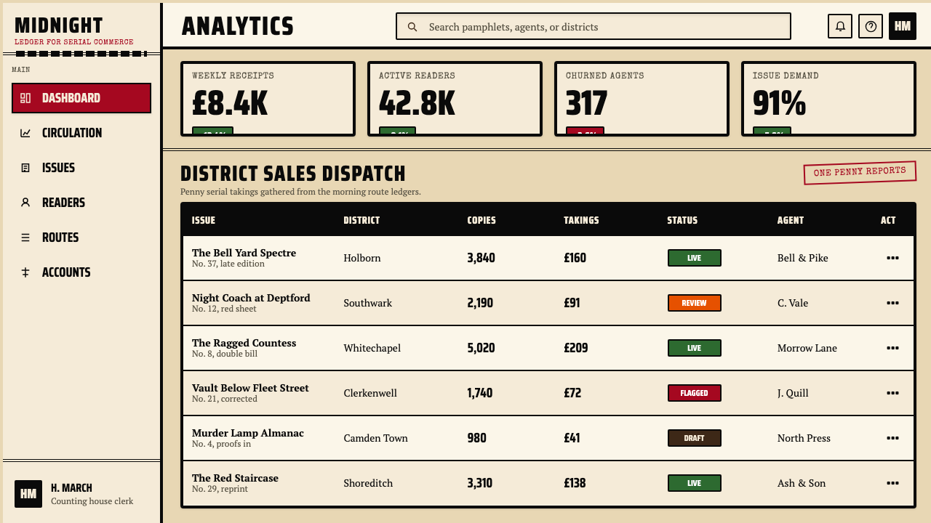Open actions menu for Vault Below Fleet Street
Viewport: 931px width, 523px height.
pos(892,393)
